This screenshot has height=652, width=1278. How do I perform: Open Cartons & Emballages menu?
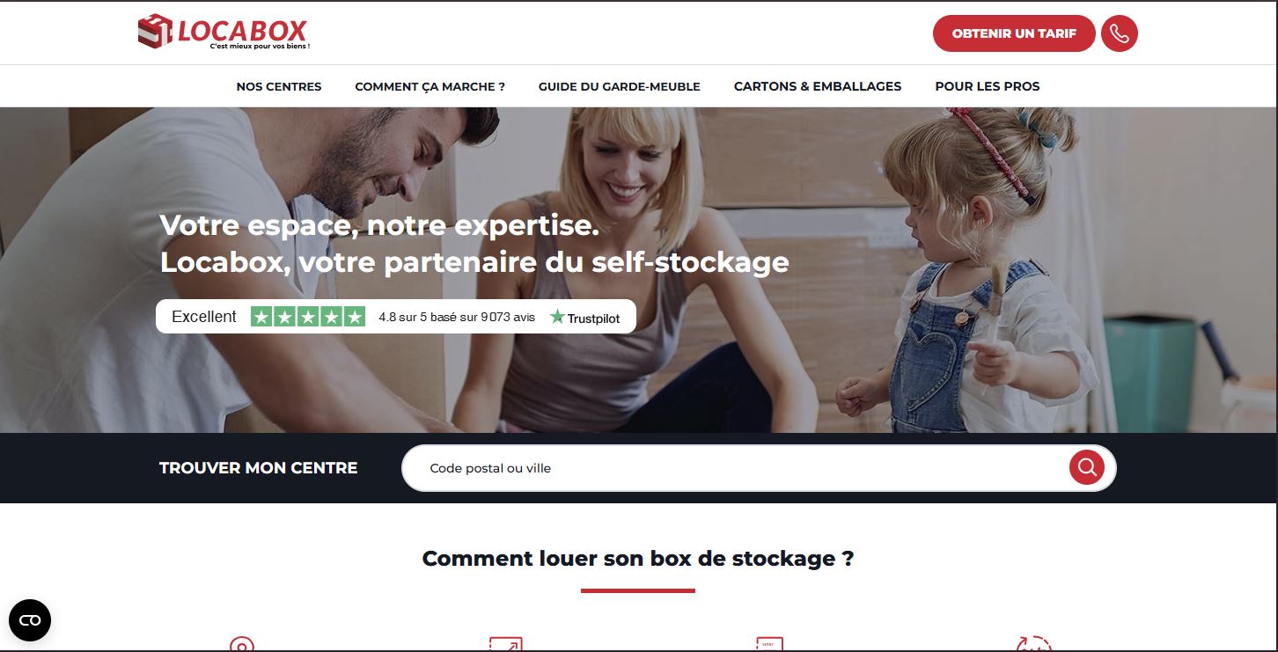click(818, 86)
